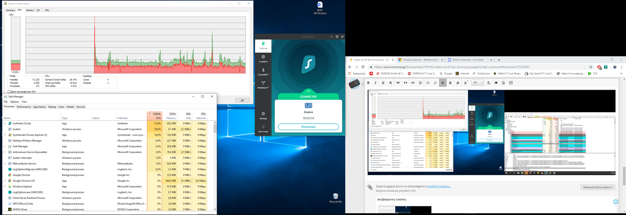Expand Google Chrome (10) process group
The image size is (626, 215).
[5, 181]
